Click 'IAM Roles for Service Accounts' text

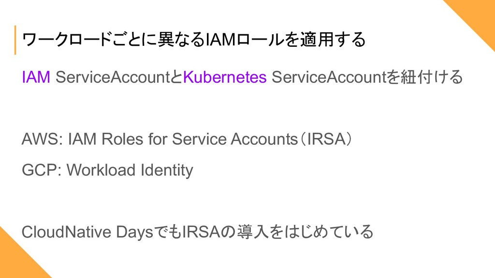coord(183,139)
